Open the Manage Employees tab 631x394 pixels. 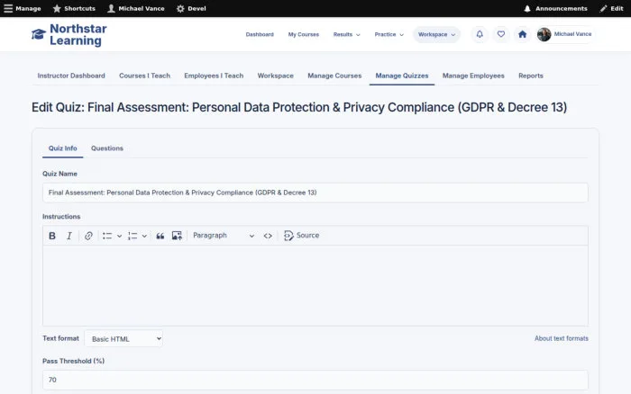[x=473, y=76]
